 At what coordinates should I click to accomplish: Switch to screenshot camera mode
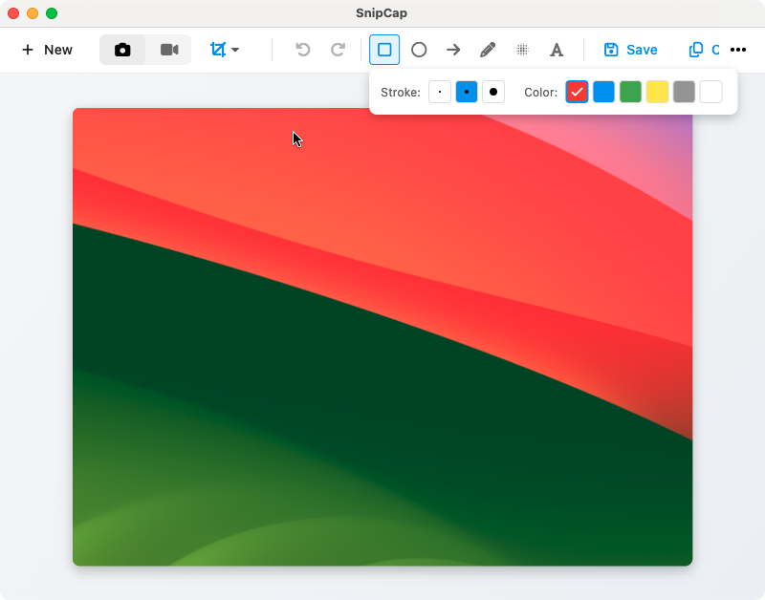122,50
